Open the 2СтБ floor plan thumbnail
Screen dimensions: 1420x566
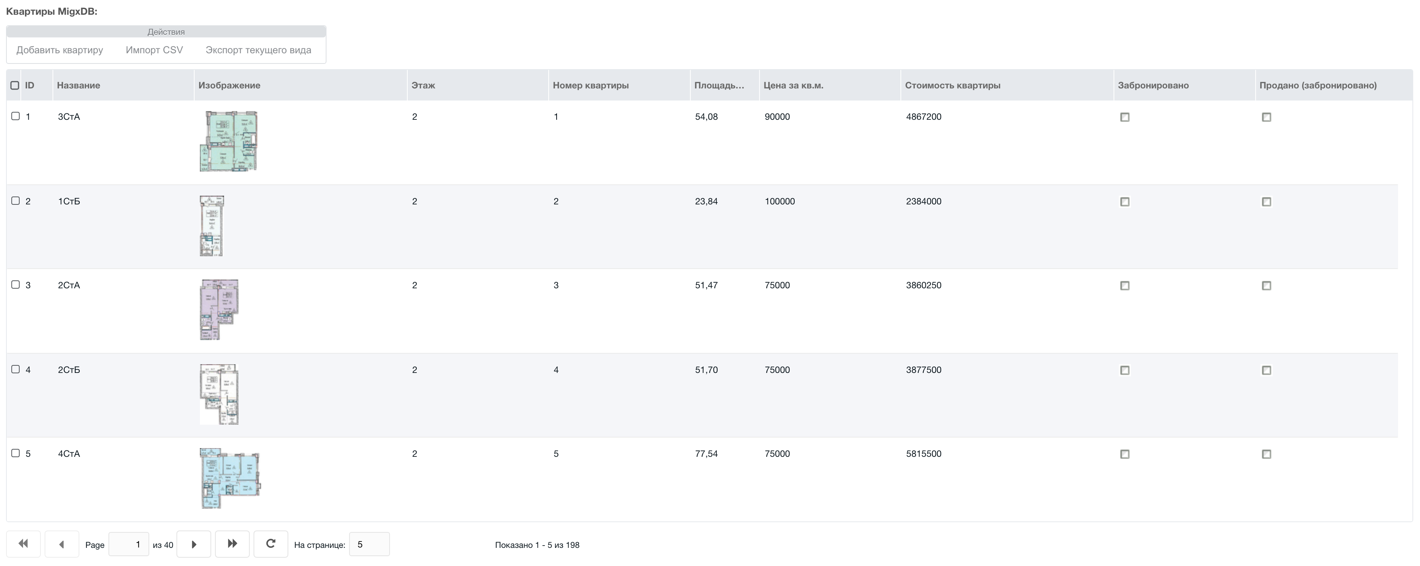(x=219, y=394)
